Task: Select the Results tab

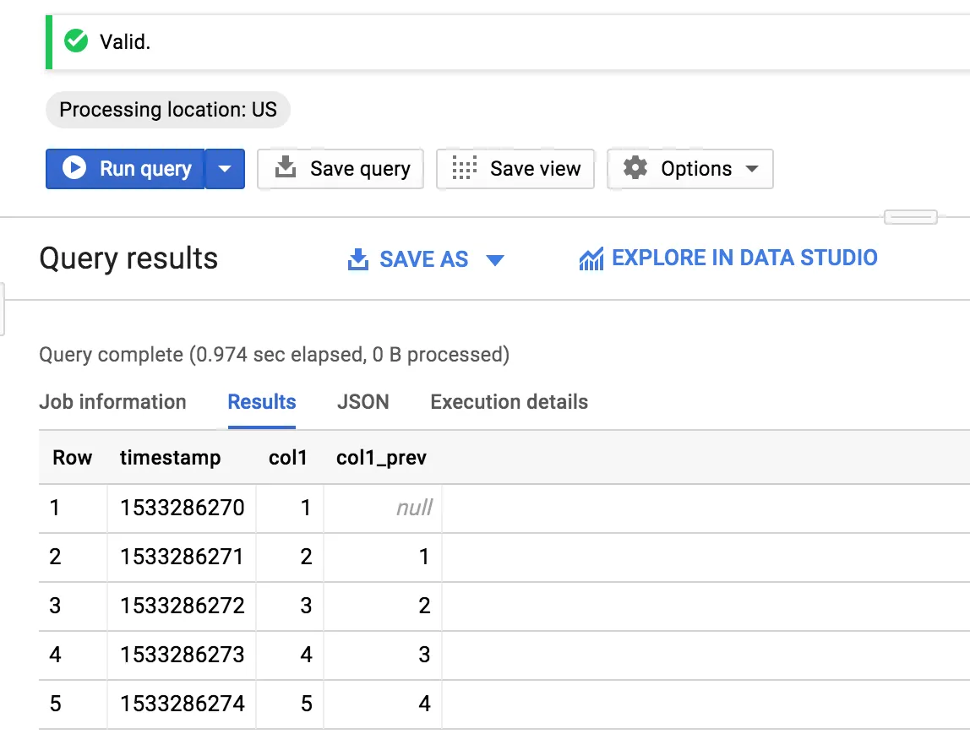Action: [262, 402]
